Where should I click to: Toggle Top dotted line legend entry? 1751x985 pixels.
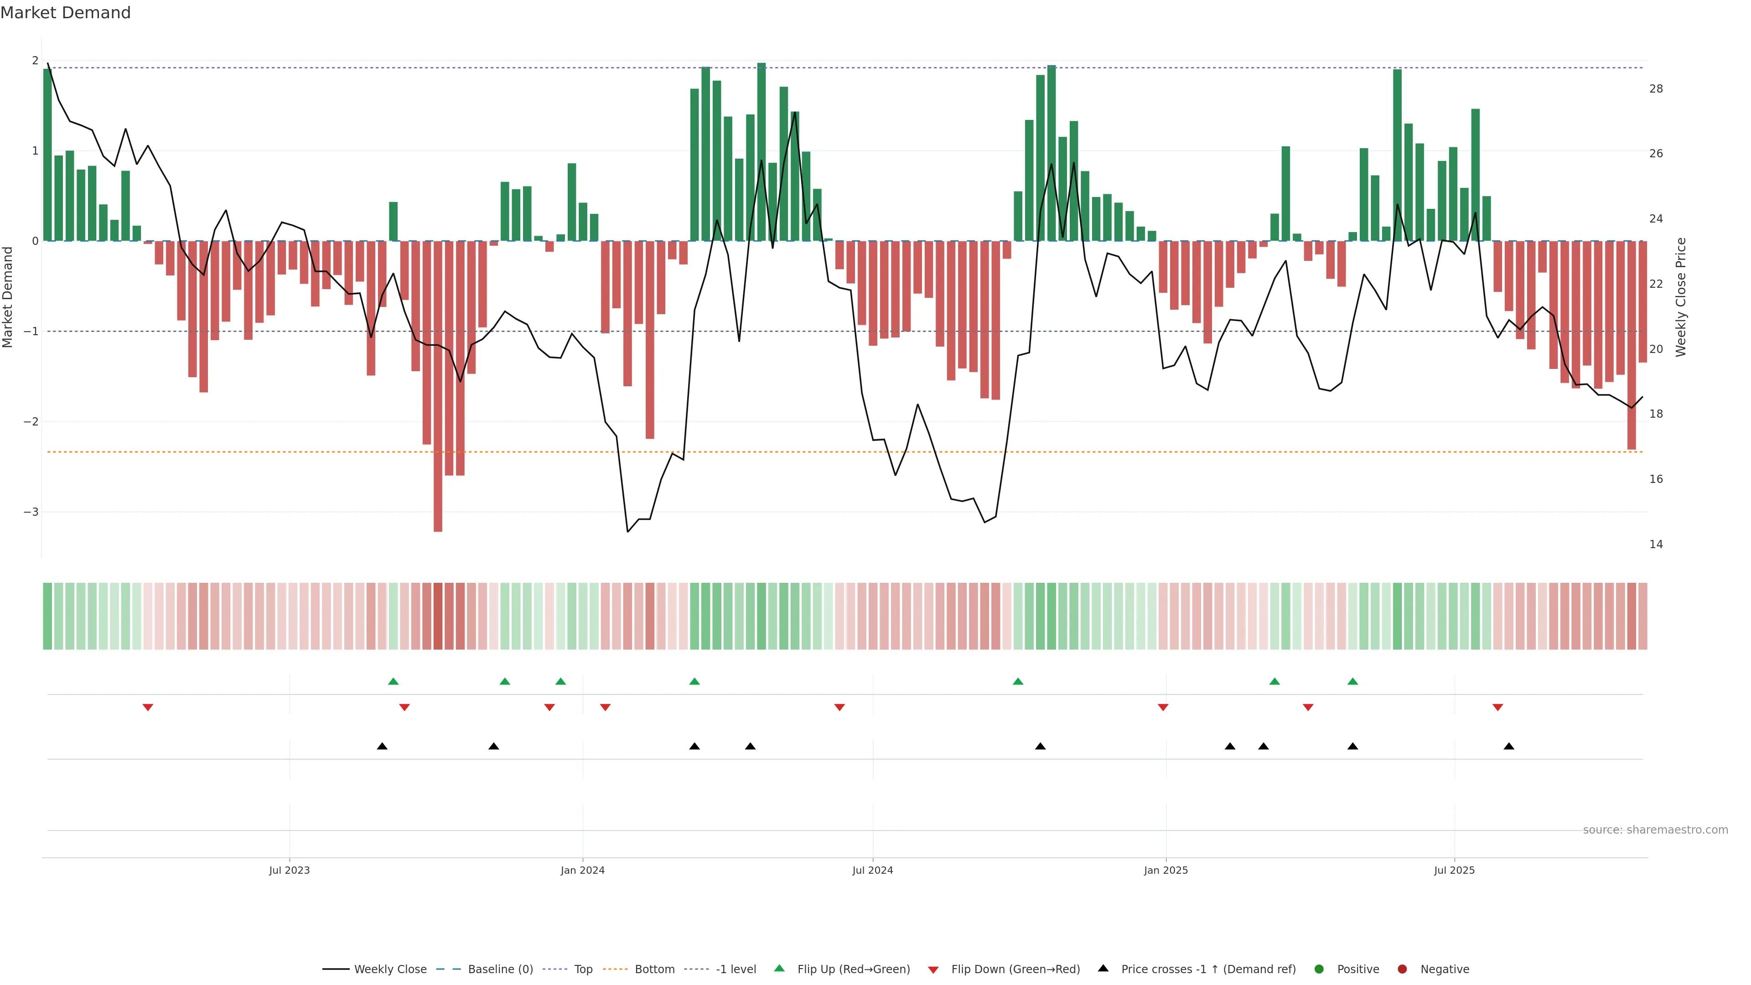(583, 969)
